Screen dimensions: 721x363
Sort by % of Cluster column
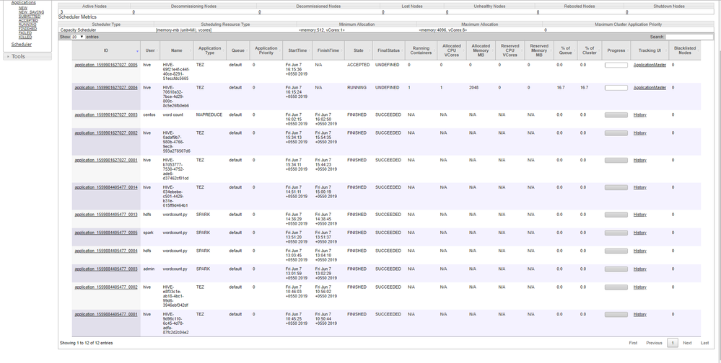pyautogui.click(x=590, y=50)
